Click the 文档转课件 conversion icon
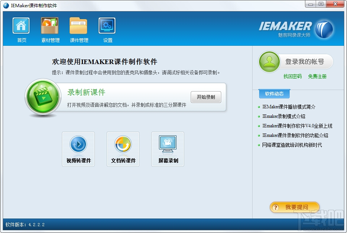Image resolution: width=347 pixels, height=233 pixels. pyautogui.click(x=123, y=144)
